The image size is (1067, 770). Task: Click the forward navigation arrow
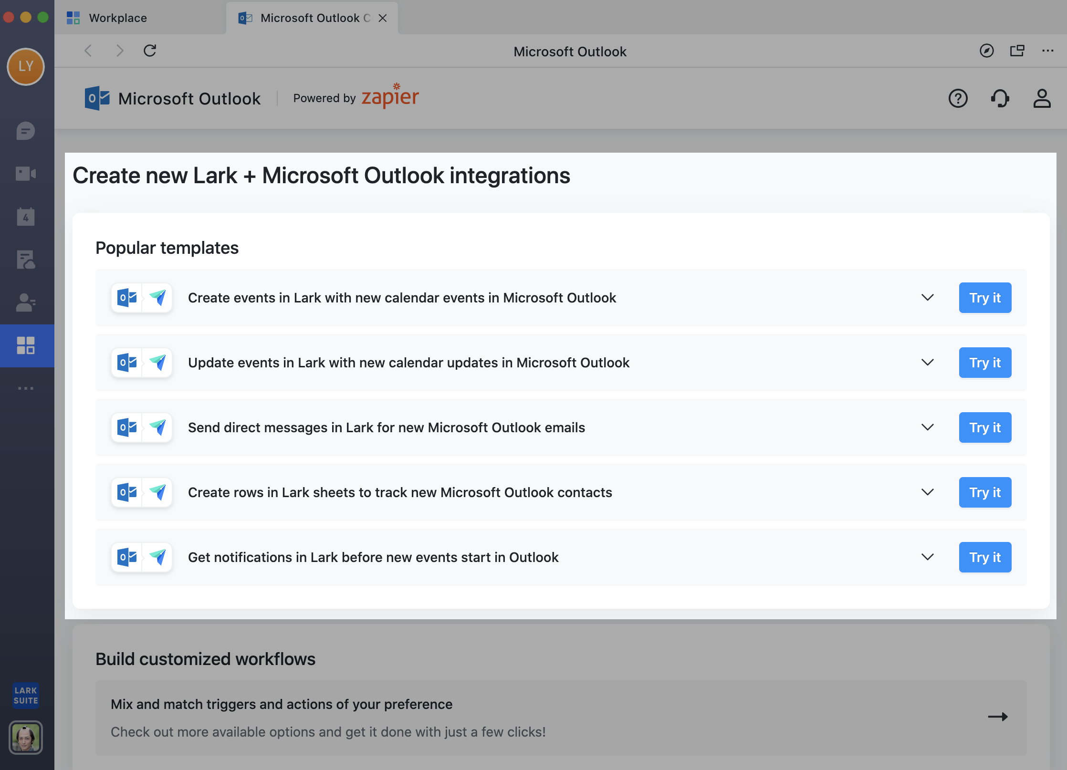click(119, 52)
